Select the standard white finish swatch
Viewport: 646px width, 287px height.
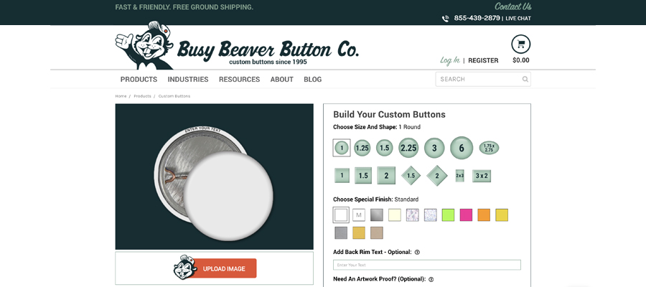pyautogui.click(x=341, y=215)
